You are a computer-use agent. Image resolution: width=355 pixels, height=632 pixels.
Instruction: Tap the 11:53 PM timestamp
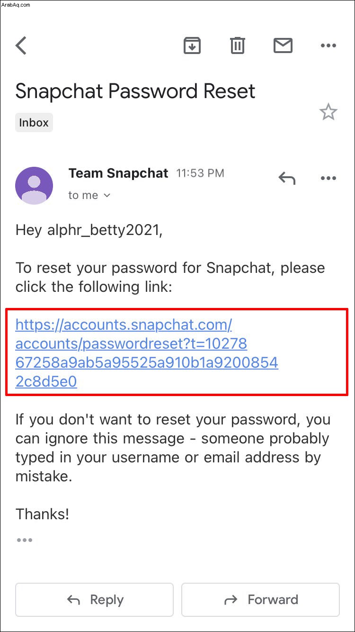coord(200,173)
